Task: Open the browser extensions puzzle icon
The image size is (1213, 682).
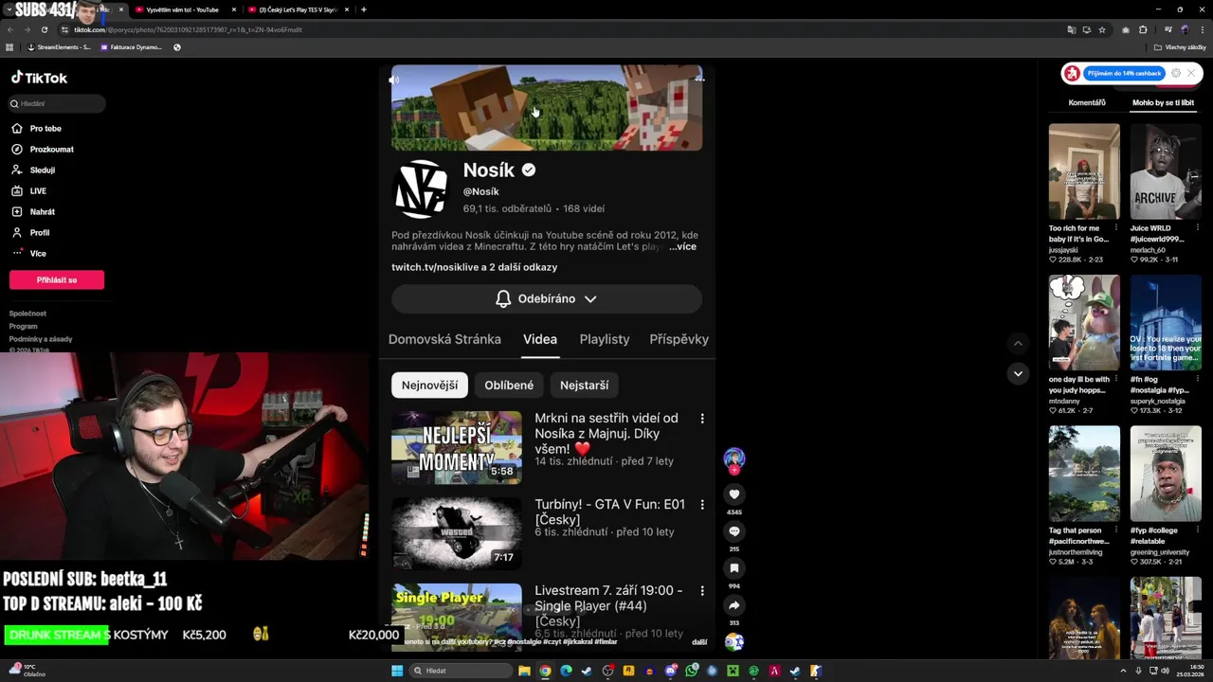Action: click(x=1143, y=29)
